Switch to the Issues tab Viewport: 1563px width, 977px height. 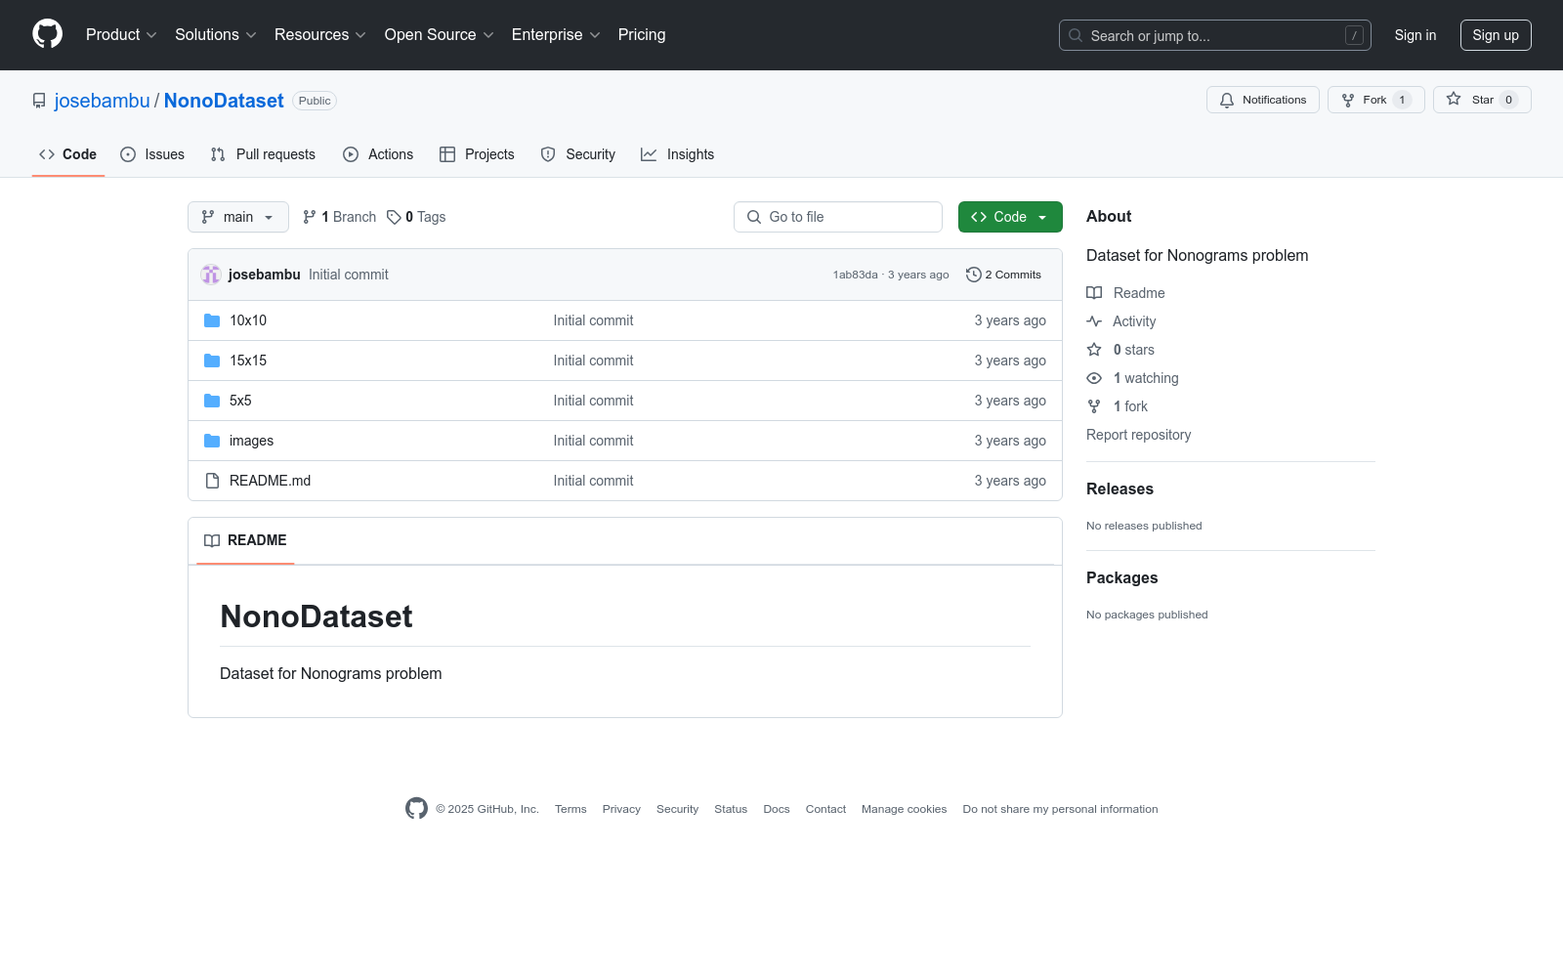pos(152,154)
